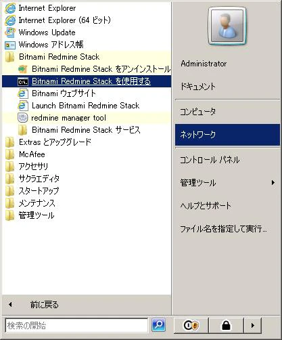
Task: Expand 管理ツール label in programs list
Action: click(x=37, y=215)
